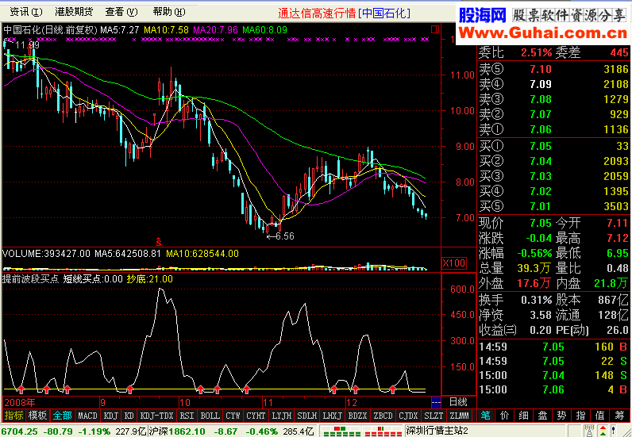Viewport: 632px width, 437px height.
Task: Click the 2008年 timeline label
Action: pos(20,402)
